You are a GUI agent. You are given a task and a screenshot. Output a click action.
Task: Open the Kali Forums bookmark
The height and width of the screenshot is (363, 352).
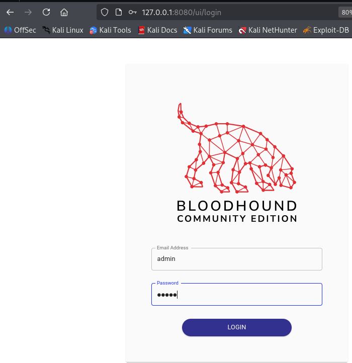click(x=208, y=30)
